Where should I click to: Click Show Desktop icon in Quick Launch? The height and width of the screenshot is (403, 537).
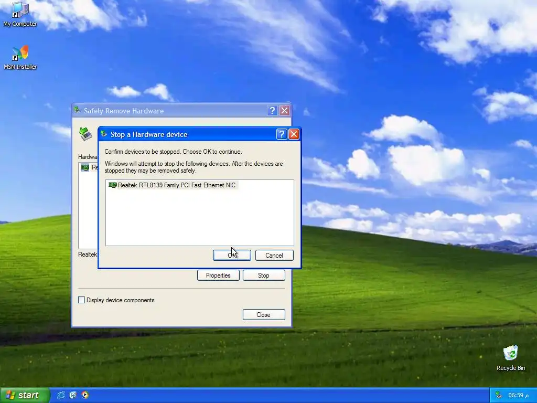[x=73, y=395]
